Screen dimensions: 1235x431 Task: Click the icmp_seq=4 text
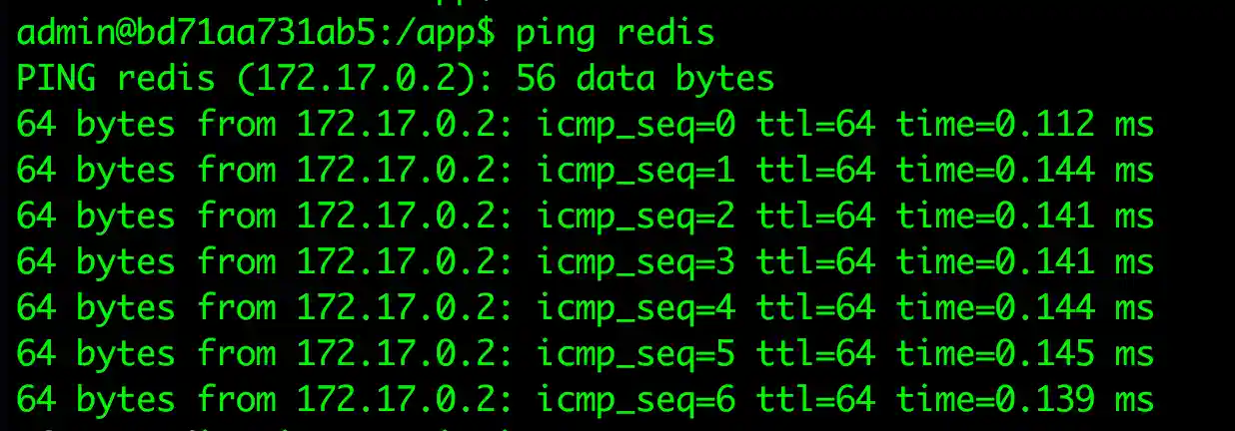635,308
